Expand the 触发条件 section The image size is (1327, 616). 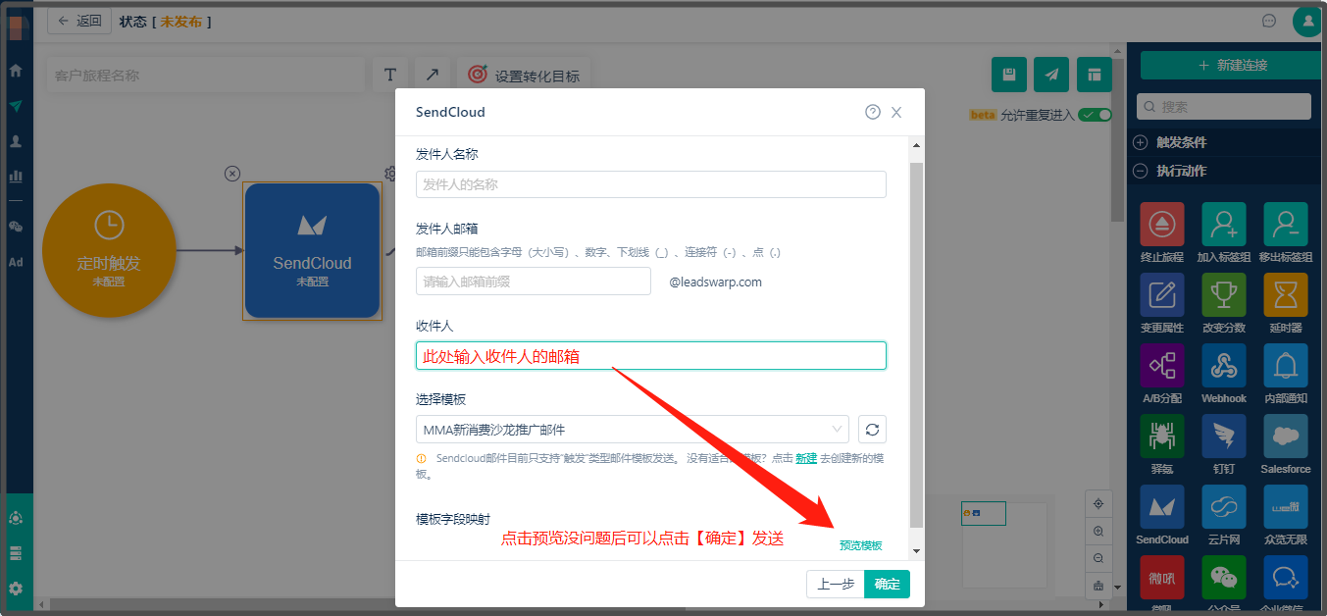1226,142
